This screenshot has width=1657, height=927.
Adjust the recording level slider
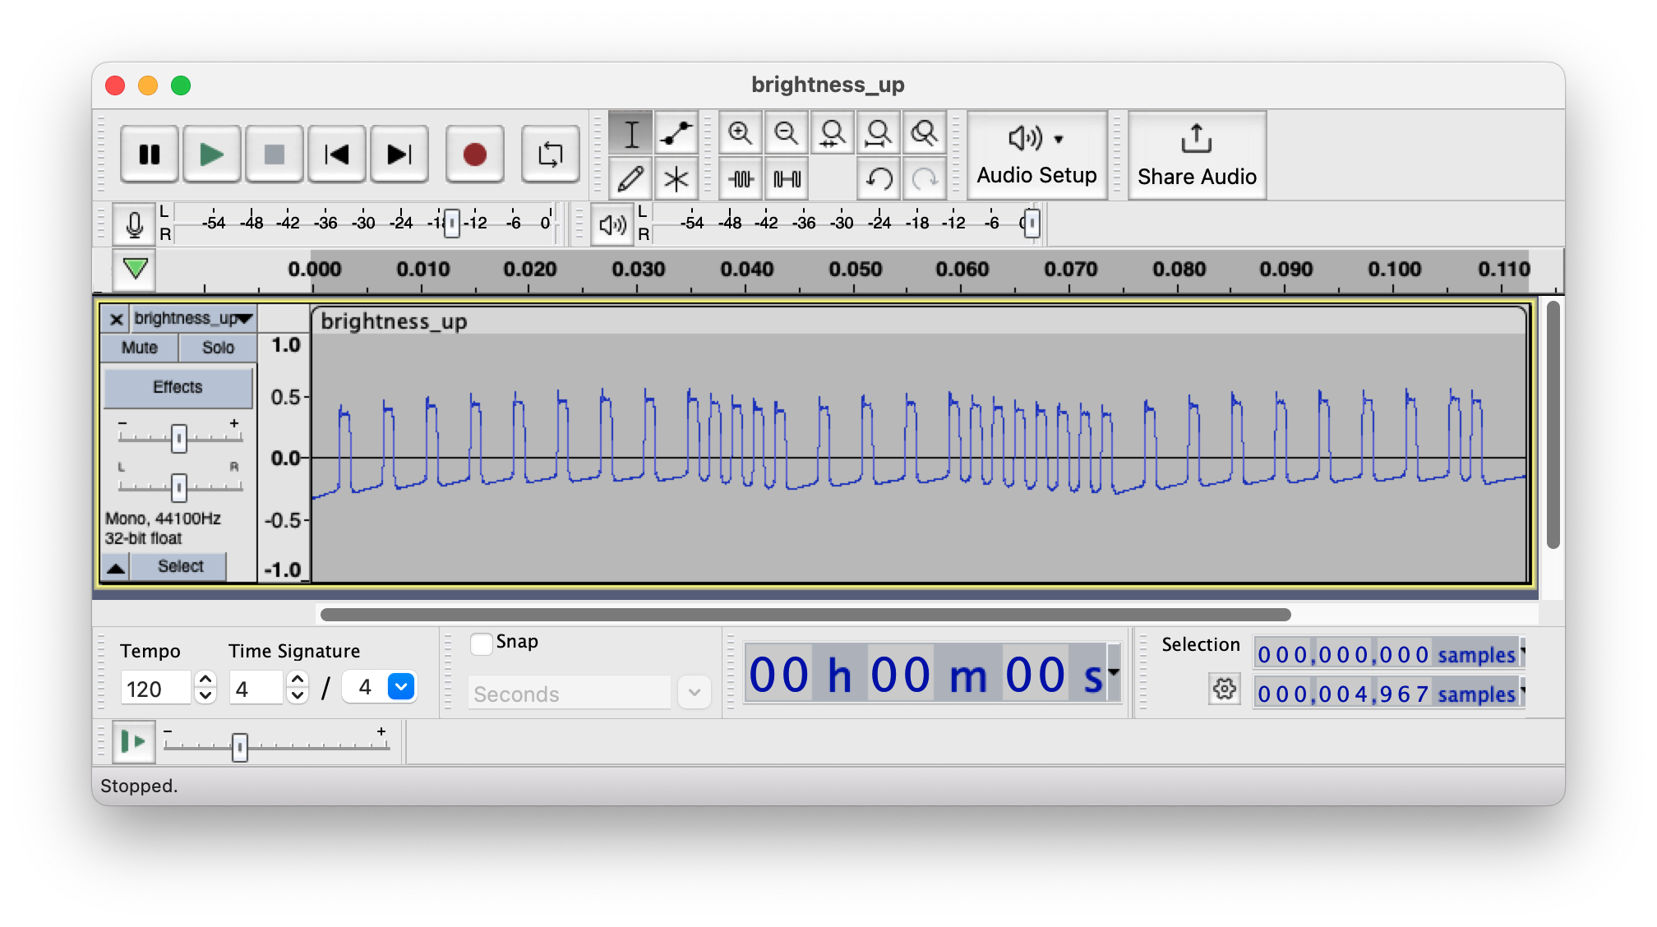(x=451, y=223)
